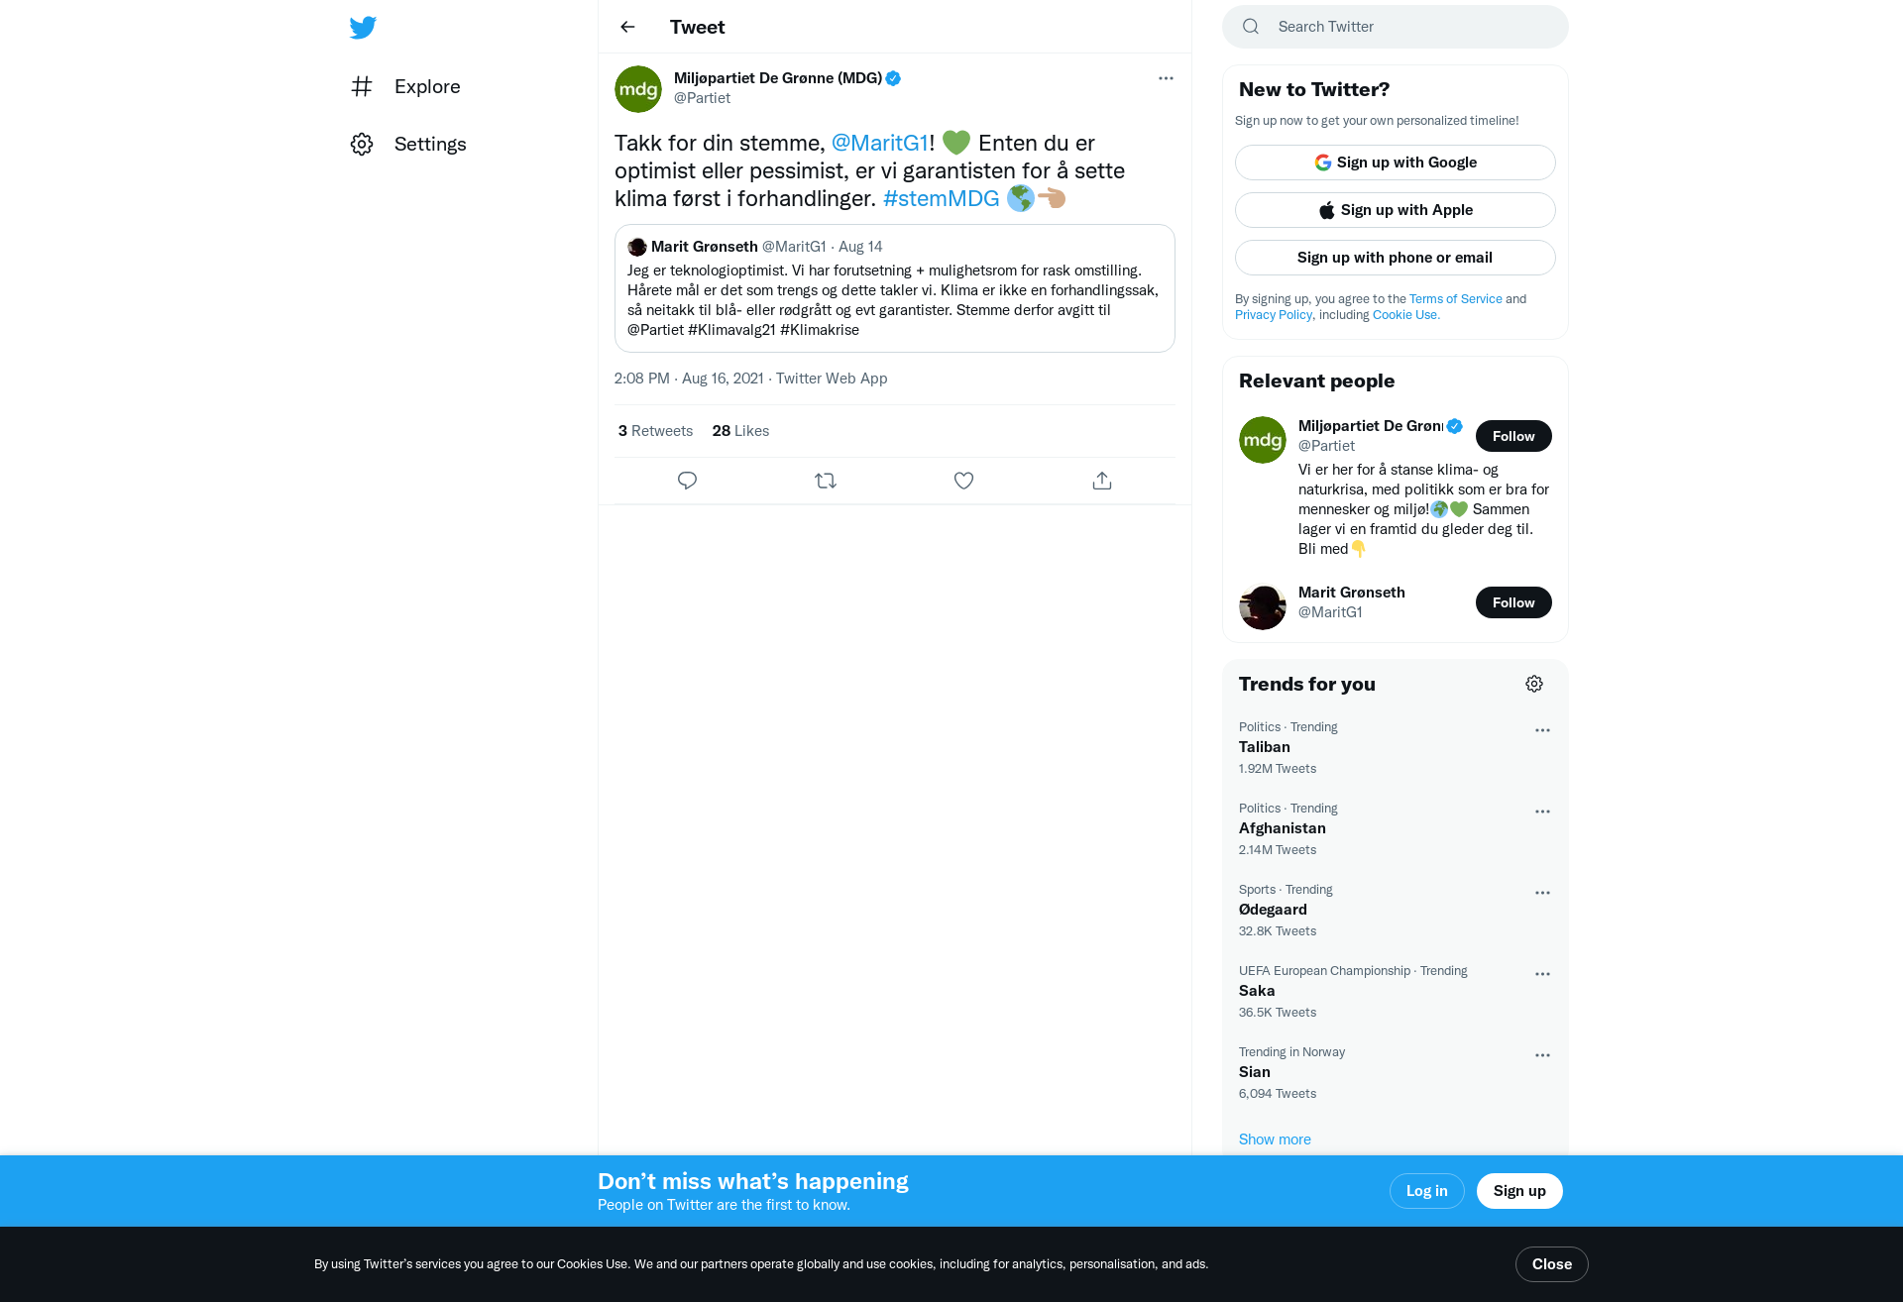Open the #stemMDG hashtag link
This screenshot has height=1302, width=1903.
(941, 198)
